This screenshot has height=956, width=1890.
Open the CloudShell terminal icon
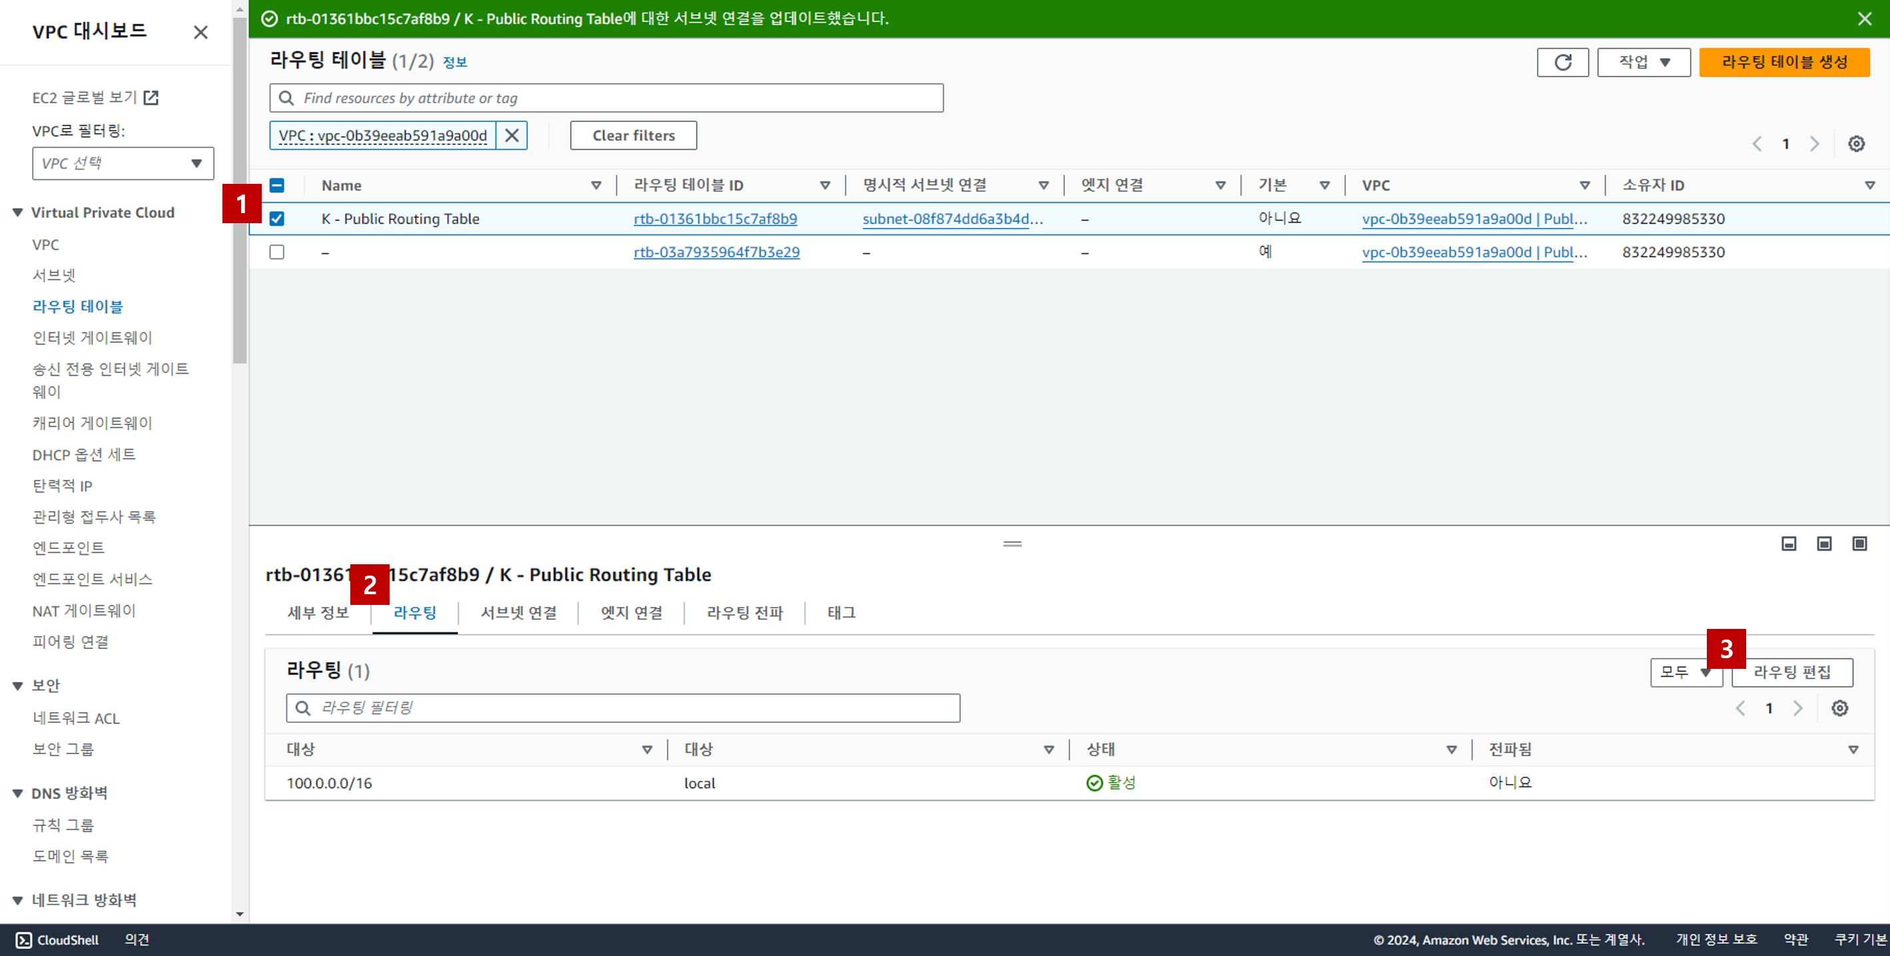23,940
